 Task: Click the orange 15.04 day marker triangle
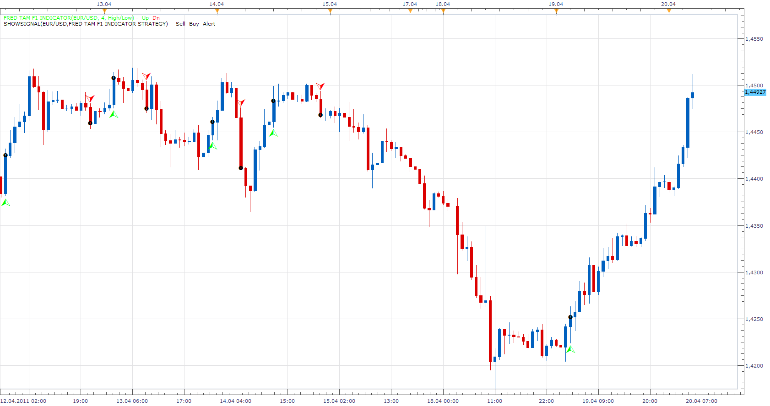click(x=330, y=11)
